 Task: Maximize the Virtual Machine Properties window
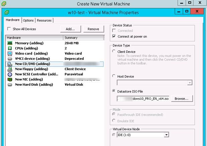[x=187, y=11]
